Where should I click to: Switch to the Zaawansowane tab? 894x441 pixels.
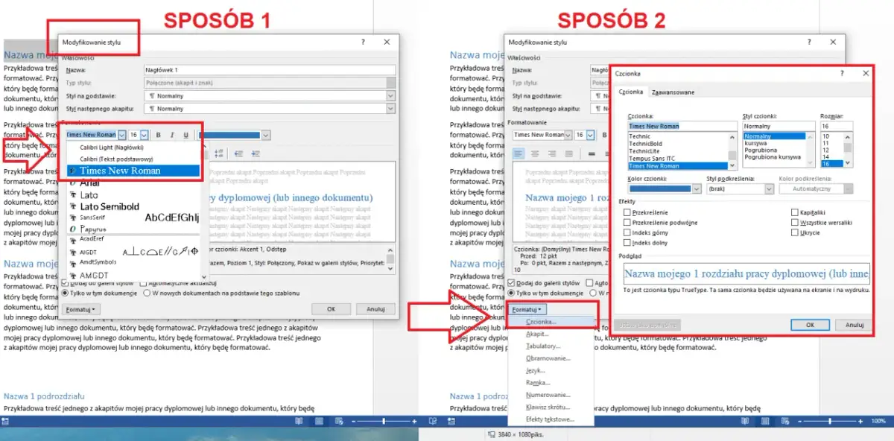coord(673,92)
